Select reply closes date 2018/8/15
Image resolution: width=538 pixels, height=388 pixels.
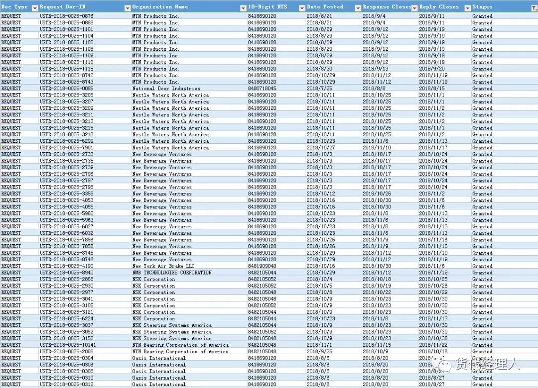(x=431, y=89)
